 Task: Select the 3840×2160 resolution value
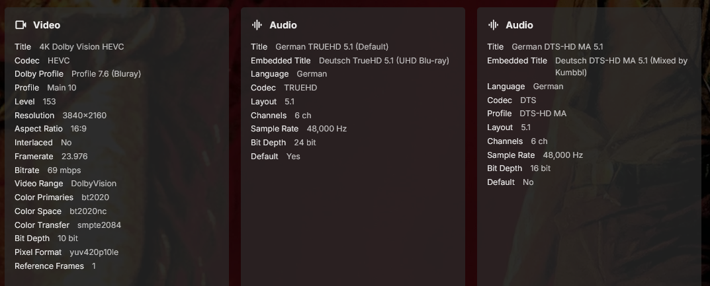pos(84,115)
